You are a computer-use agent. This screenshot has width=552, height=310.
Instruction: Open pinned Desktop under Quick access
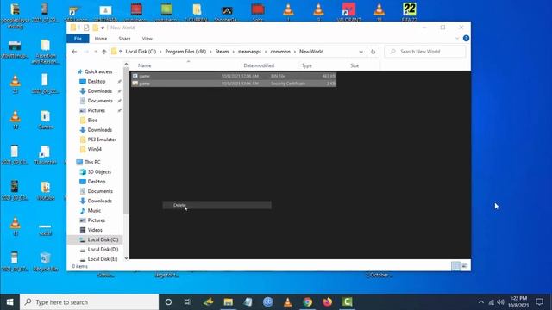97,81
